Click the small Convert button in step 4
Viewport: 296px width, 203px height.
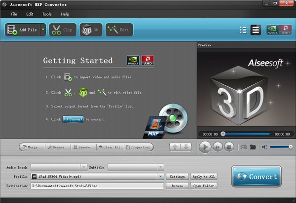[x=73, y=119]
